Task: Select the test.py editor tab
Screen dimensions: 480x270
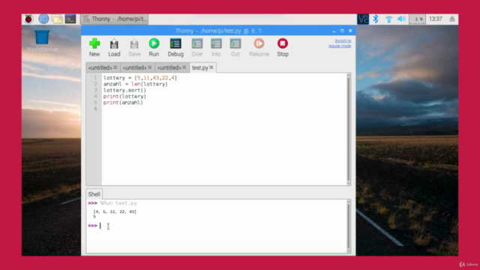Action: [x=200, y=67]
